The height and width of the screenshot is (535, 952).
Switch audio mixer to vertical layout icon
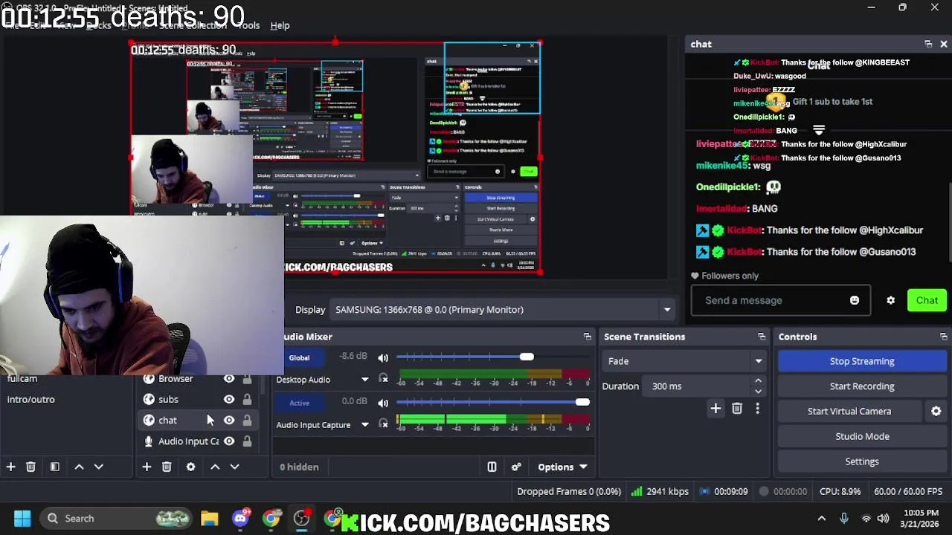tap(492, 467)
